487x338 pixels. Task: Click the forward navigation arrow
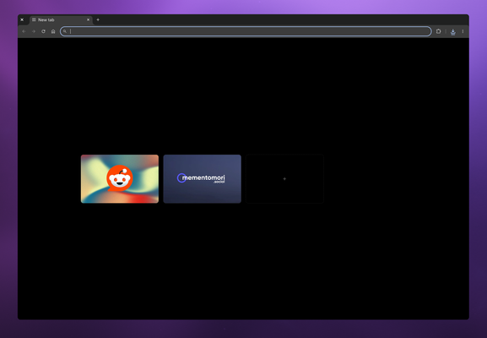point(34,31)
